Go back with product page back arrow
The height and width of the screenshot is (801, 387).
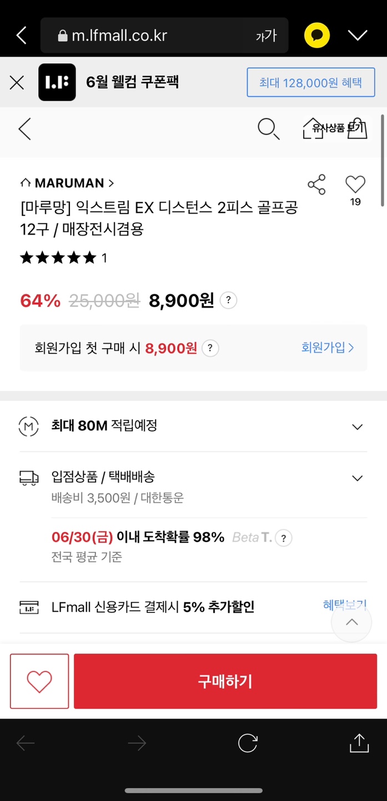coord(24,129)
